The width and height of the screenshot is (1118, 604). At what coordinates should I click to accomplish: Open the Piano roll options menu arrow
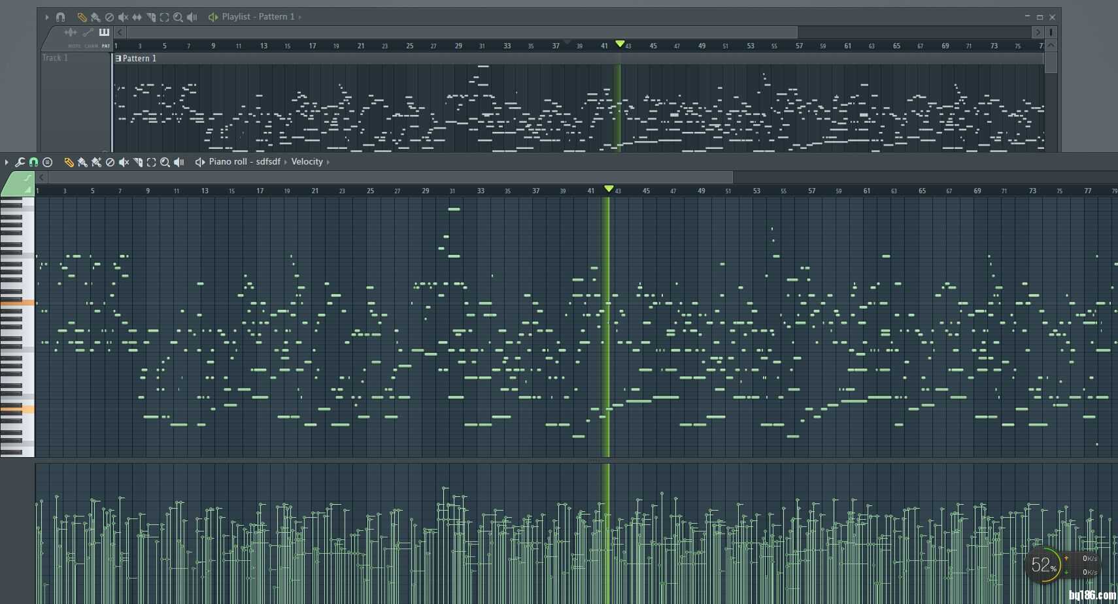click(x=7, y=162)
